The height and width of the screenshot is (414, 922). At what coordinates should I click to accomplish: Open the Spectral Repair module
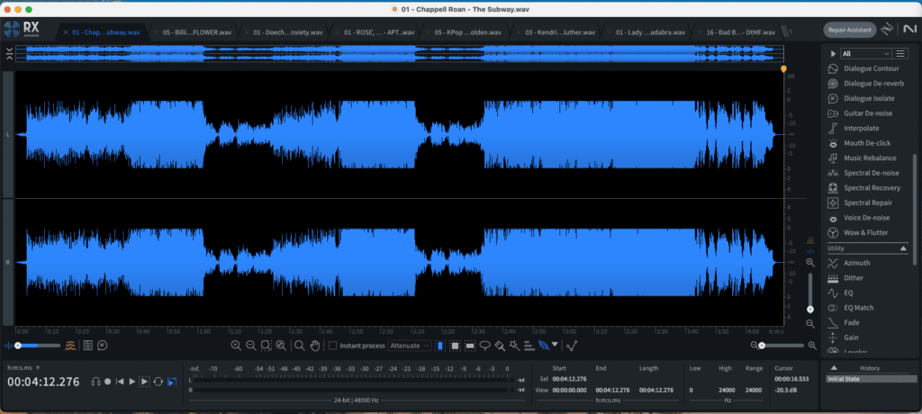[860, 202]
